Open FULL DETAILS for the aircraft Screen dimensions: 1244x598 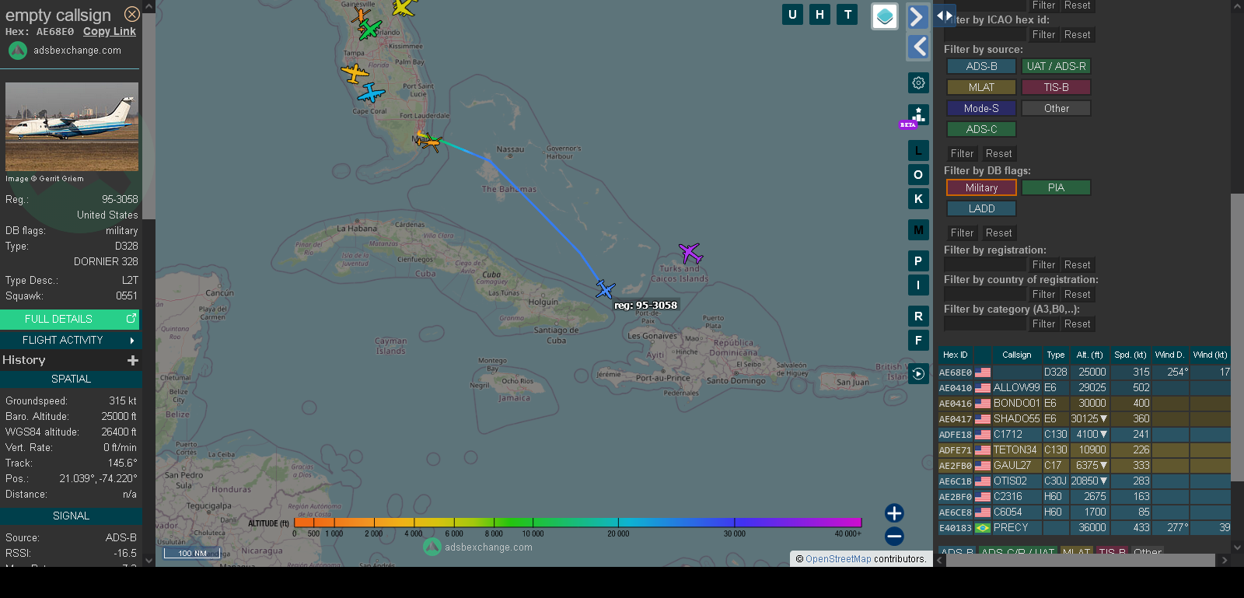coord(71,319)
